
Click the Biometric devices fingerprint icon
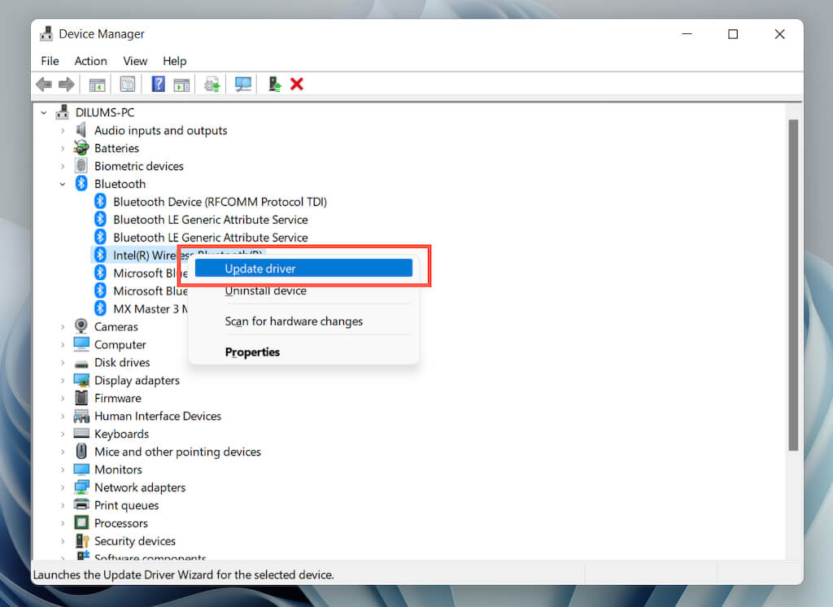pyautogui.click(x=81, y=166)
